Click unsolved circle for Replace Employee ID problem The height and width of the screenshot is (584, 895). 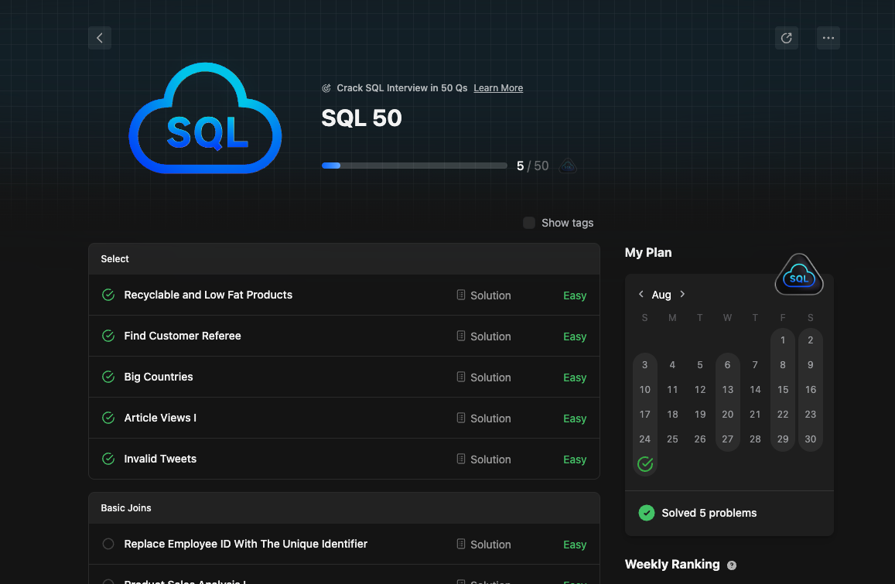click(x=108, y=544)
